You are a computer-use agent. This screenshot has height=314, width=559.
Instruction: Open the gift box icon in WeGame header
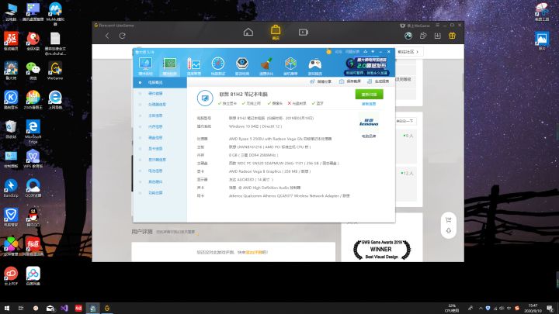tap(452, 36)
